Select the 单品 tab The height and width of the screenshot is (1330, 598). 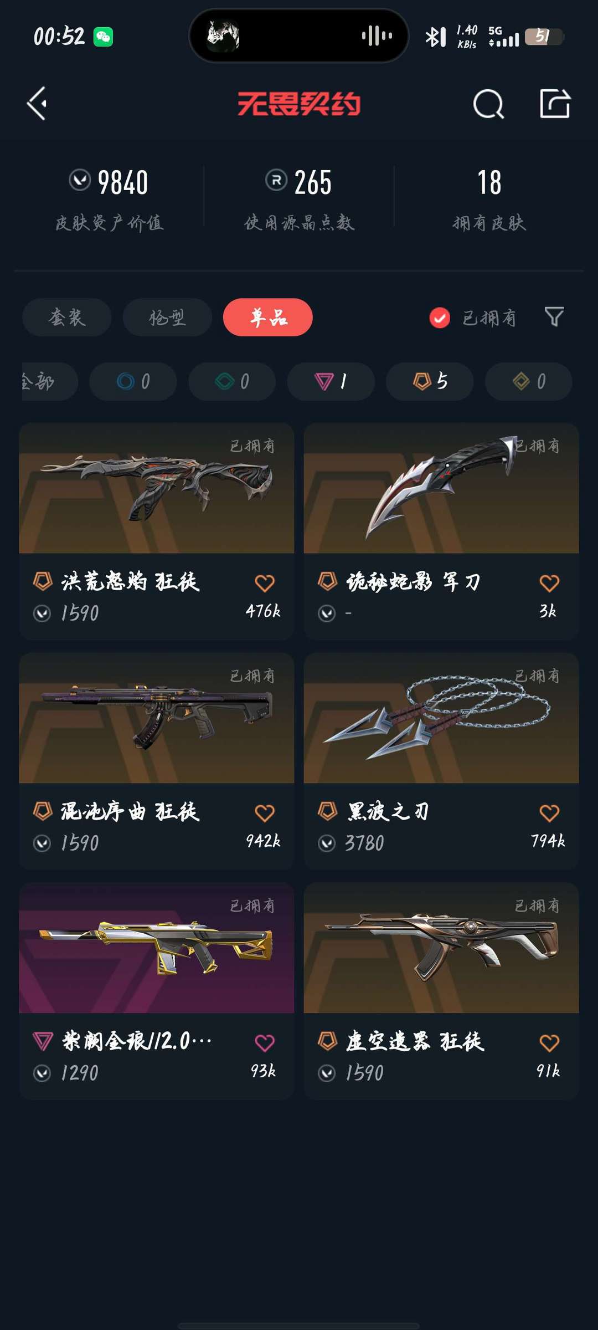268,318
